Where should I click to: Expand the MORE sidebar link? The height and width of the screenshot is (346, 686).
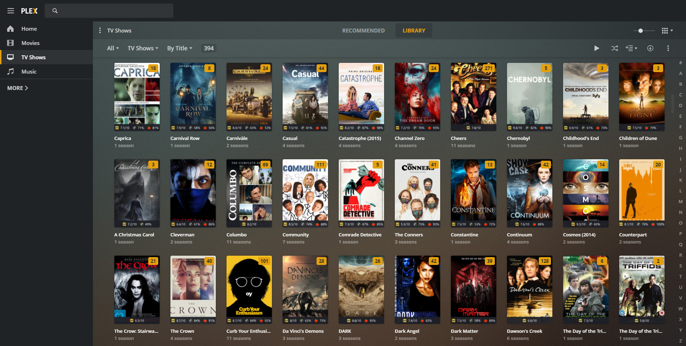tap(18, 88)
